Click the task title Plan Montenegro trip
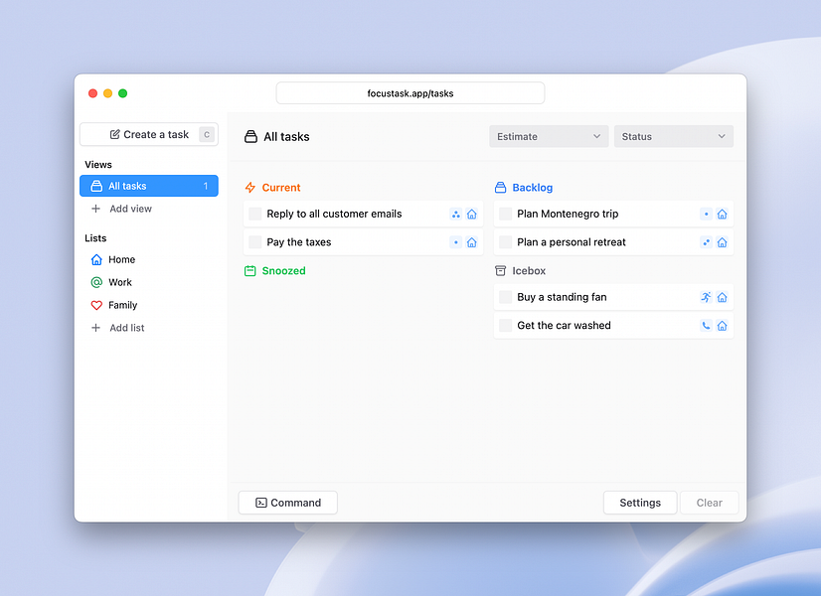 click(x=568, y=214)
